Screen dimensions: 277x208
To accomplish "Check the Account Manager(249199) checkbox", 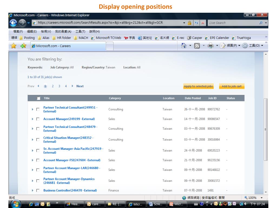I will [38, 119].
